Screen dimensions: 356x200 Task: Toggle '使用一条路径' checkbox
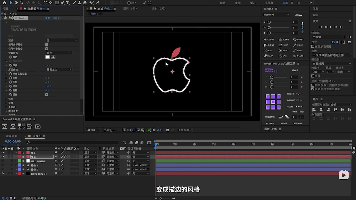pos(47,49)
